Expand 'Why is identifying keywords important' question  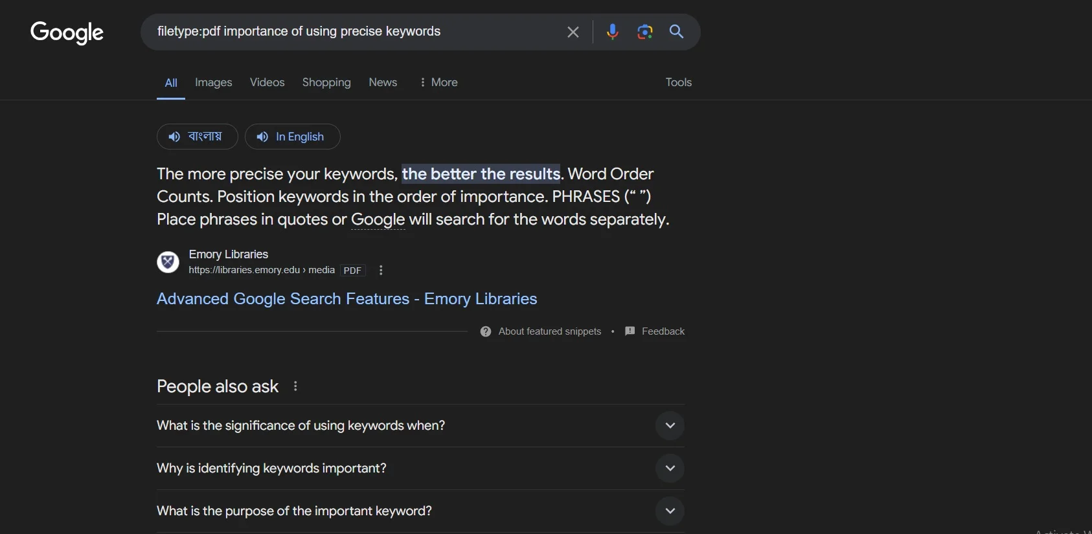coord(420,469)
